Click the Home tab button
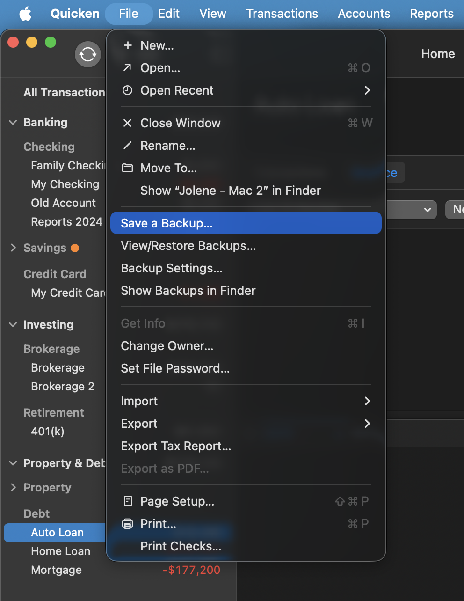The image size is (464, 601). pyautogui.click(x=438, y=54)
